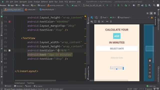Toggle View Options eye icon
The height and width of the screenshot is (90, 160).
point(92,21)
